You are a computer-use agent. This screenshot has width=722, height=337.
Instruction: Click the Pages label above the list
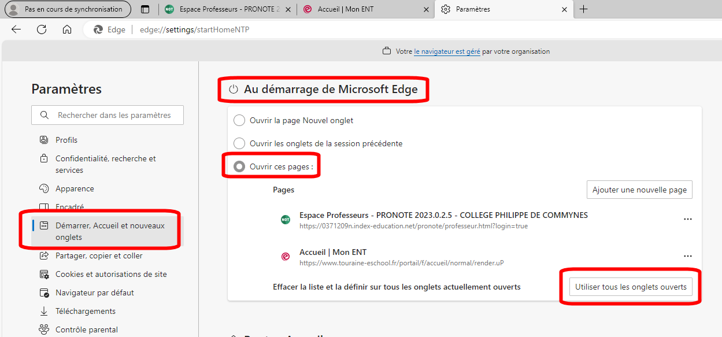283,190
